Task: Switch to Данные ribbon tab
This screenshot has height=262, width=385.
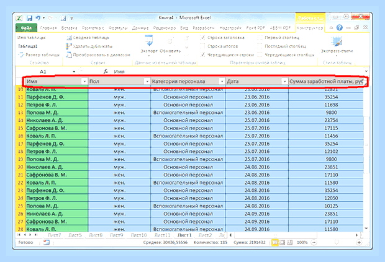Action: click(x=140, y=28)
